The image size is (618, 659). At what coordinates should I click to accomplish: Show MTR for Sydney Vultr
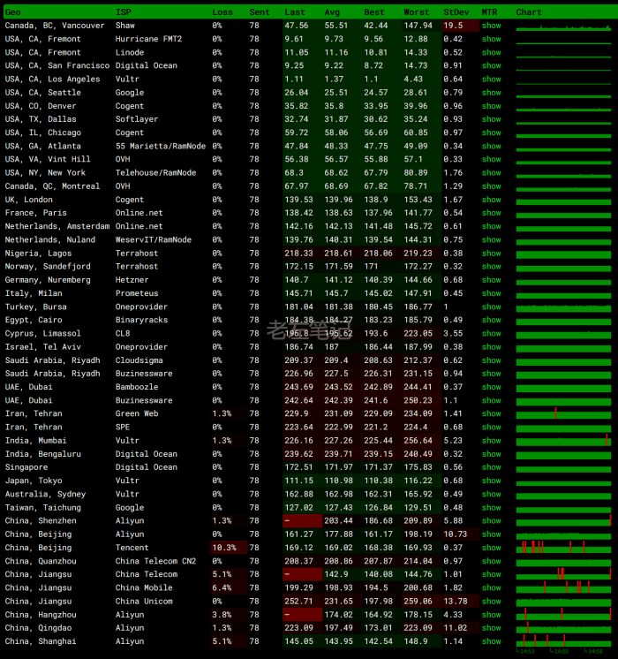491,495
